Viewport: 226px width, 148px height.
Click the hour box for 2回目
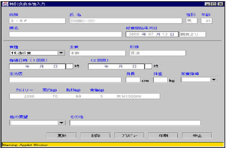(x=149, y=66)
